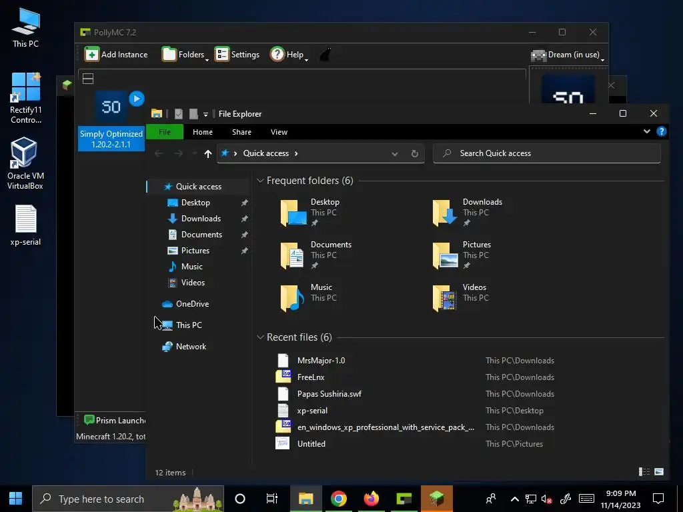Click Add Instance in PollyMC toolbar
Viewport: 683px width, 512px height.
116,55
